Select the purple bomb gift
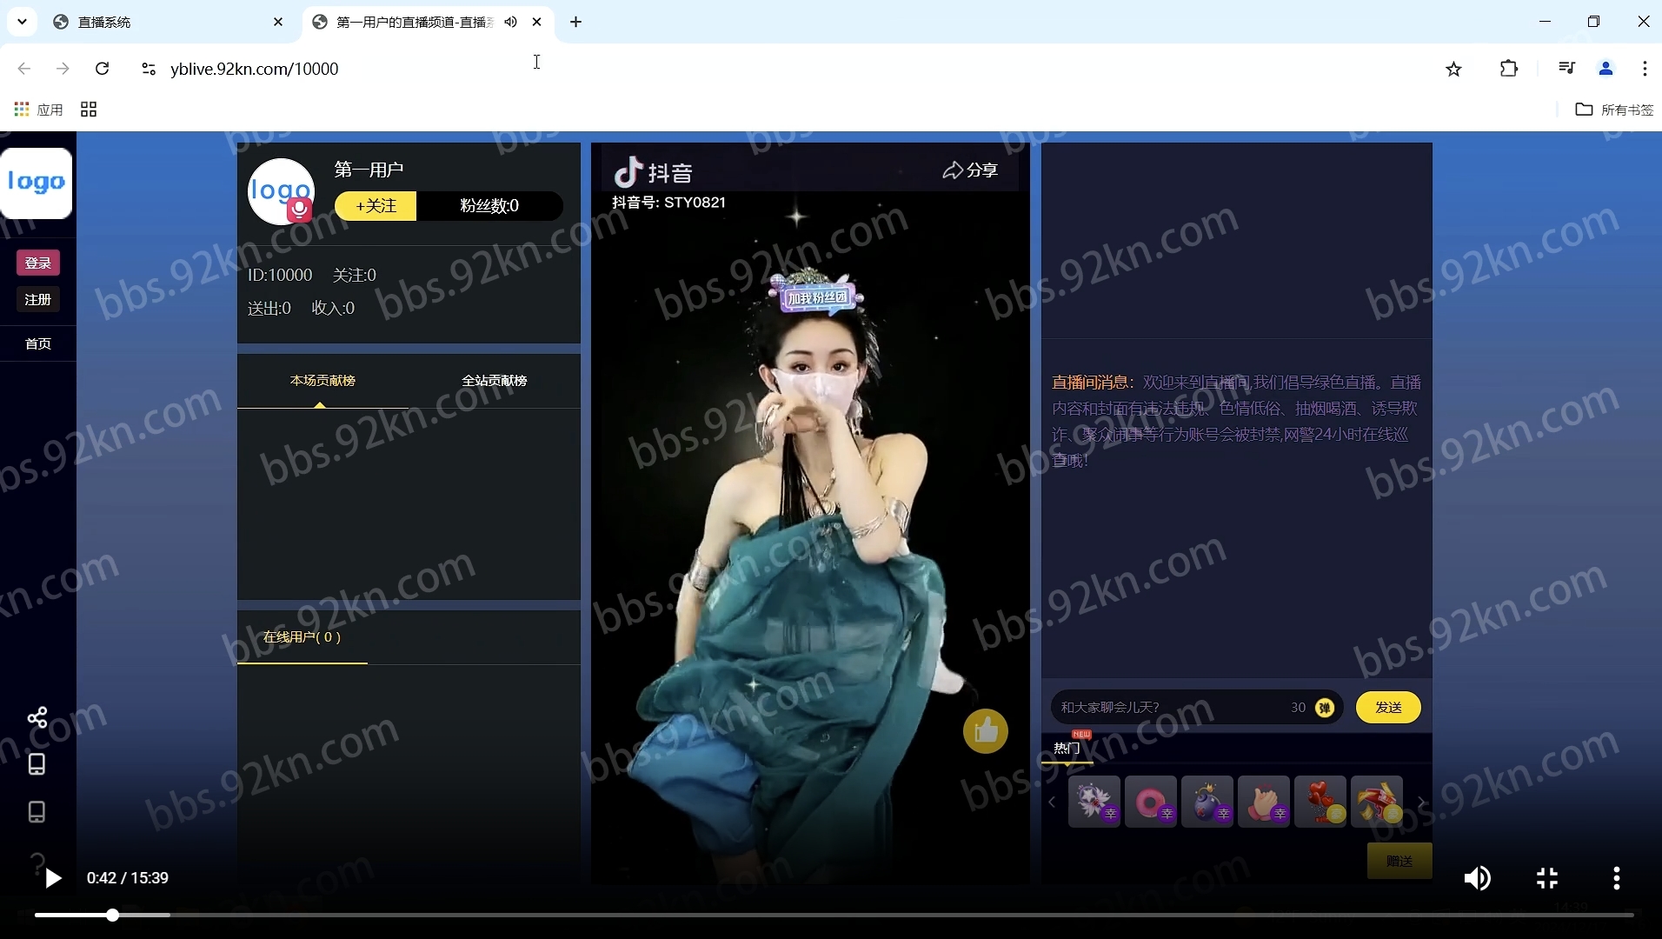The width and height of the screenshot is (1662, 939). pyautogui.click(x=1207, y=802)
